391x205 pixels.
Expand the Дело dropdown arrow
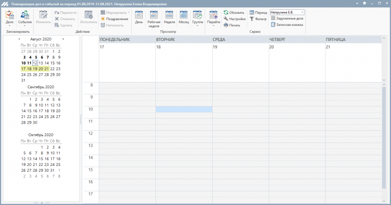9,26
